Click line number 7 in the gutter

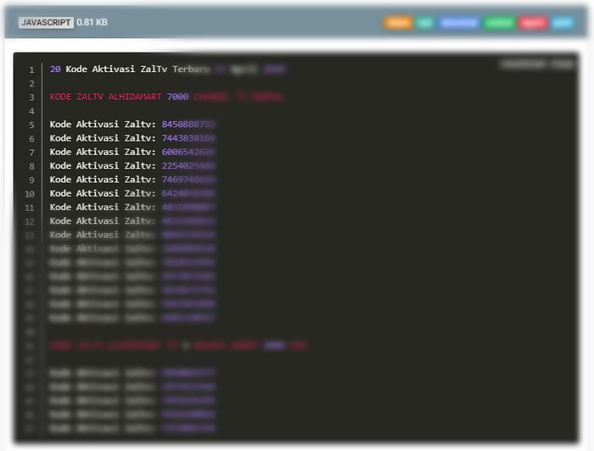31,153
